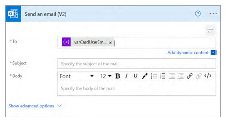226x127 pixels.
Task: Switch to the HTML code view
Action: pyautogui.click(x=208, y=76)
